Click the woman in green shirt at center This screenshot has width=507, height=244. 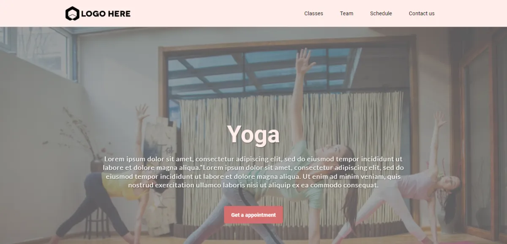tap(296, 178)
